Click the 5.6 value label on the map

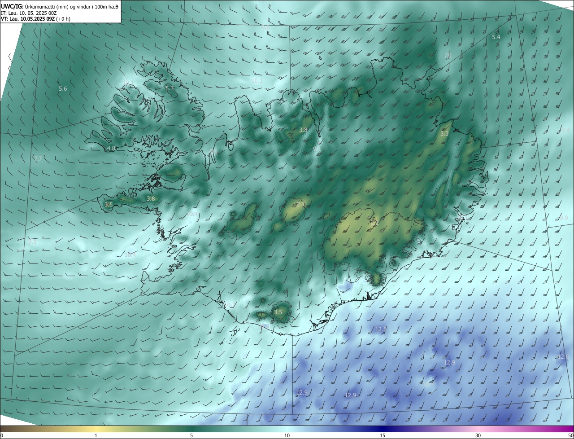(x=63, y=89)
